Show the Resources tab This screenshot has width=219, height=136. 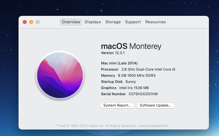155,22
